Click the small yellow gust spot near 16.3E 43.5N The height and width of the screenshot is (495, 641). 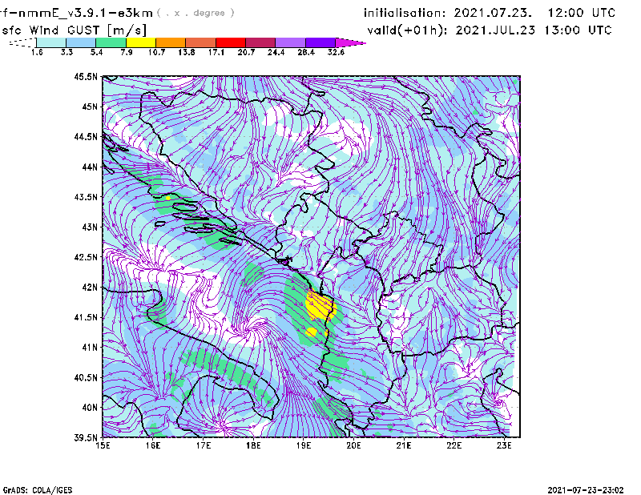[x=168, y=198]
